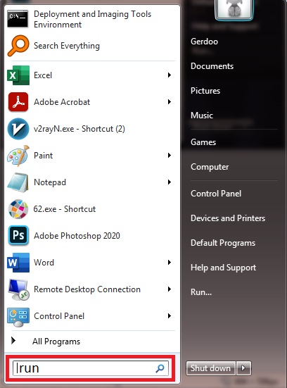Viewport: 287px width, 388px height.
Task: Open Documents from the right pane
Action: pyautogui.click(x=212, y=66)
